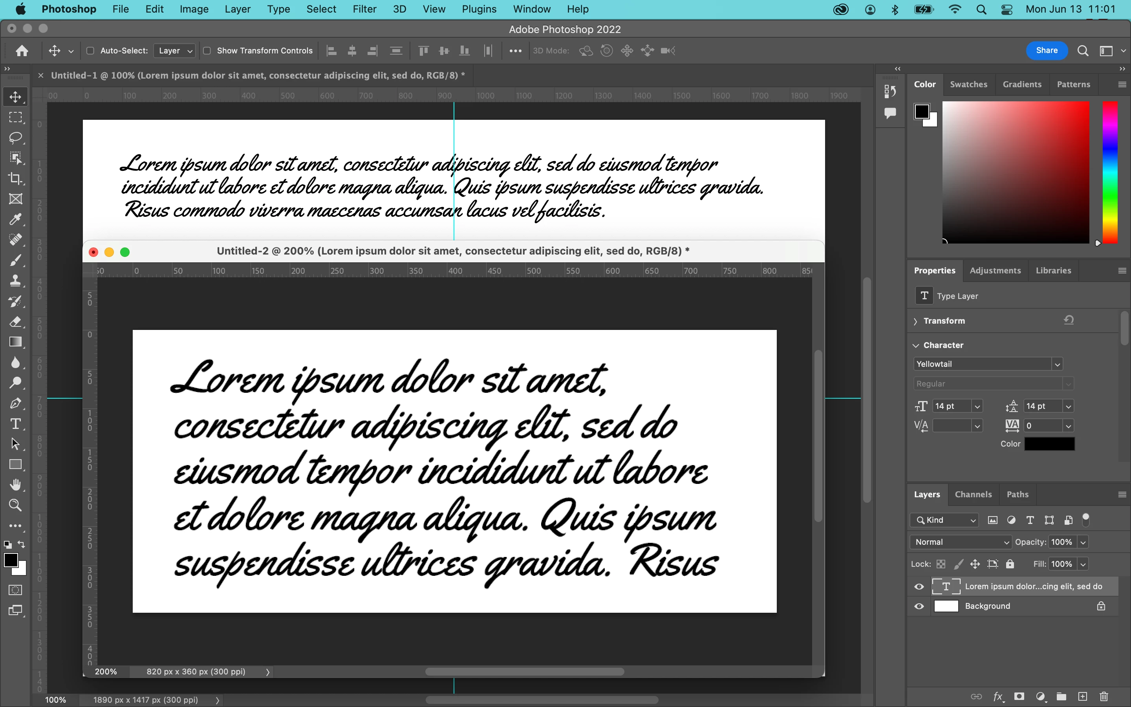Select the Zoom tool

(x=15, y=506)
